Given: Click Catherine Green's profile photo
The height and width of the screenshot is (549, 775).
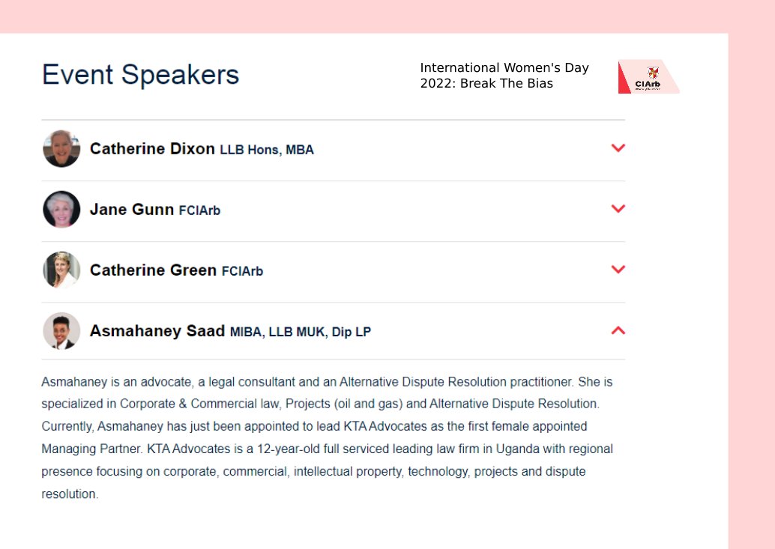Looking at the screenshot, I should [x=61, y=270].
